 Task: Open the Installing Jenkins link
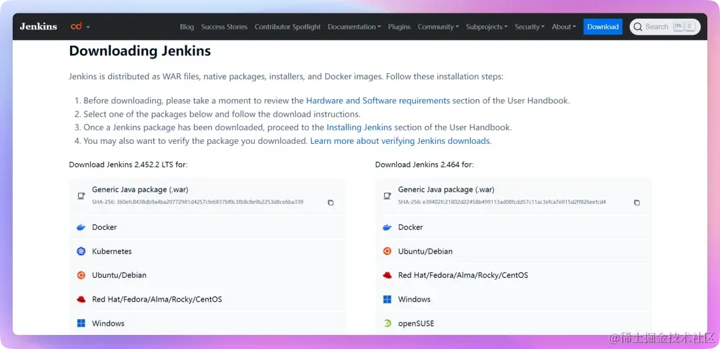[x=359, y=127]
